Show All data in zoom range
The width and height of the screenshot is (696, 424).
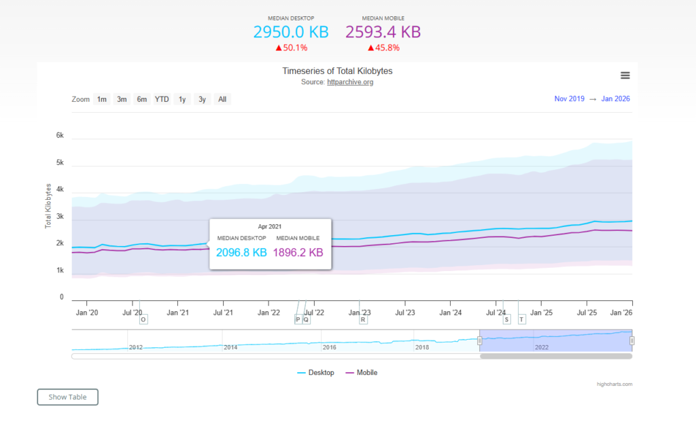[222, 99]
